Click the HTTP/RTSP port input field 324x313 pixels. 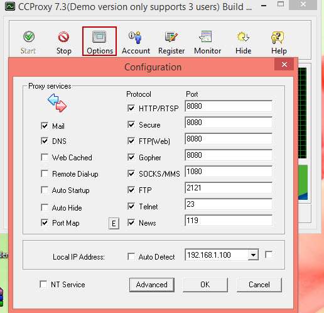tap(229, 106)
